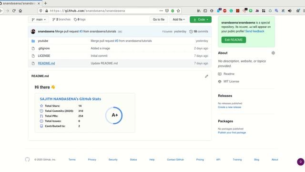Click the forward navigation arrow
Image resolution: width=305 pixels, height=172 pixels.
coord(8,11)
